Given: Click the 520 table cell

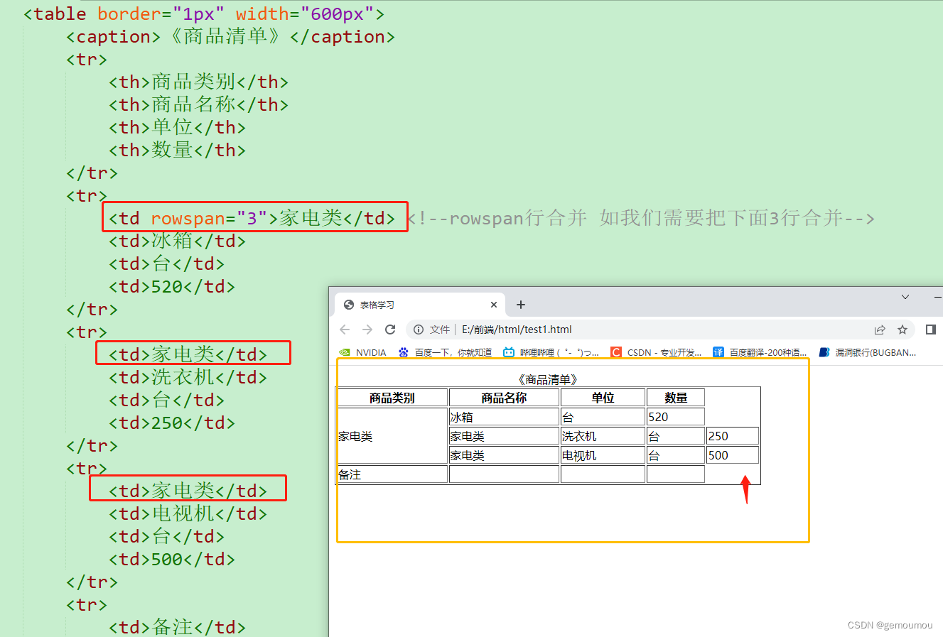Looking at the screenshot, I should pyautogui.click(x=676, y=417).
